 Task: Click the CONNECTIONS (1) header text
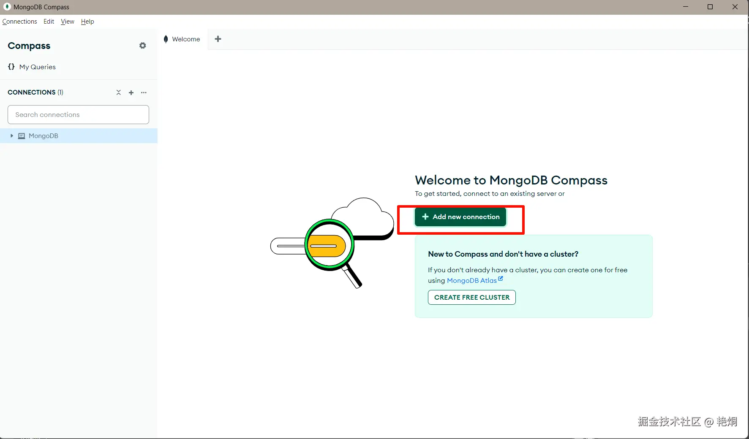coord(35,92)
